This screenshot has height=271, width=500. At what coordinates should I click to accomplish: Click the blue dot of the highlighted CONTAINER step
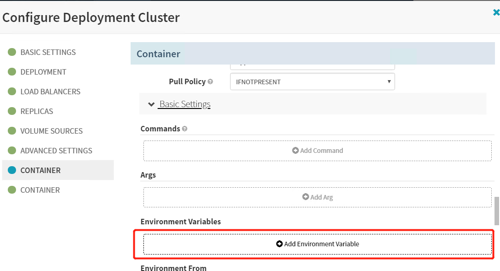pyautogui.click(x=12, y=170)
